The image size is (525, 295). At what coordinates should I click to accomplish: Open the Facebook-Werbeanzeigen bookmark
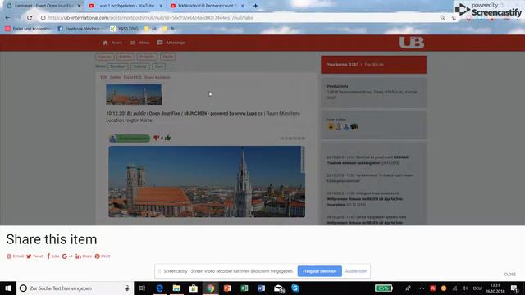click(79, 29)
